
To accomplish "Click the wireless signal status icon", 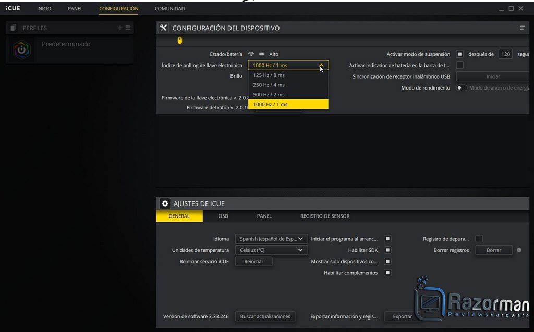I will [x=251, y=54].
